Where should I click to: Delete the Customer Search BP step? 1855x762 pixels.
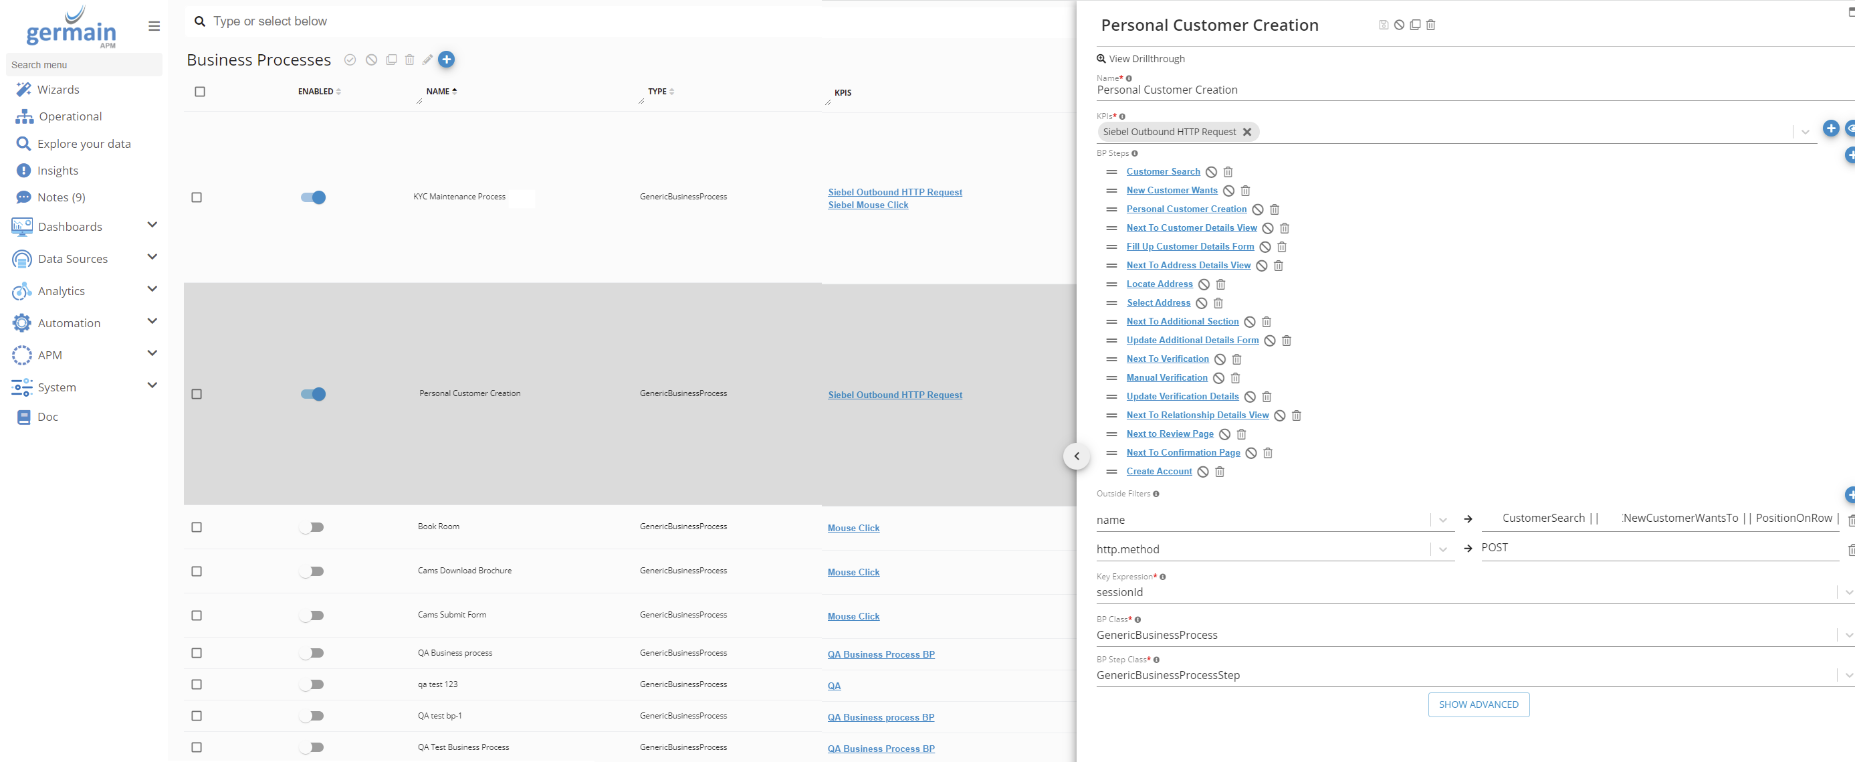coord(1228,172)
